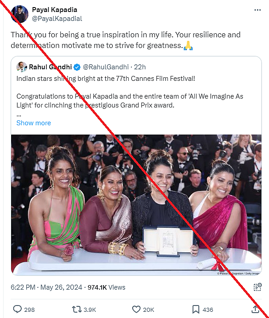The height and width of the screenshot is (318, 269).
Task: Click the 22h timestamp on quoted tweet
Action: (x=140, y=67)
